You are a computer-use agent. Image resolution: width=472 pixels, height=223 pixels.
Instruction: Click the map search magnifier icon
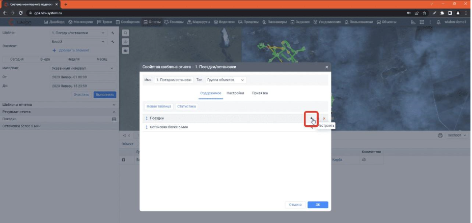point(125,33)
